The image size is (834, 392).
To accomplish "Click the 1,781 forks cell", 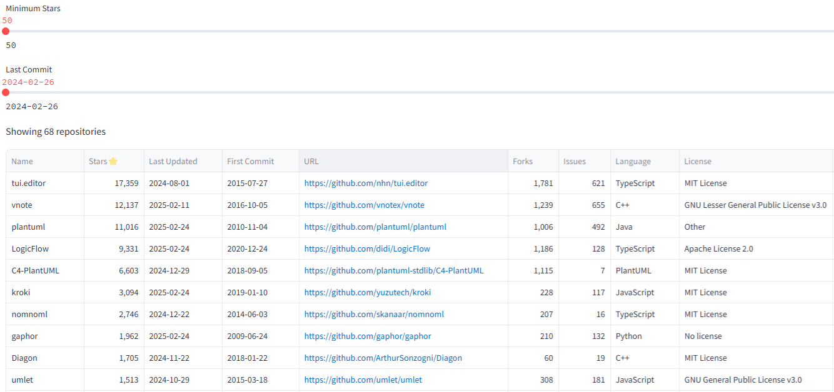I will pyautogui.click(x=533, y=184).
